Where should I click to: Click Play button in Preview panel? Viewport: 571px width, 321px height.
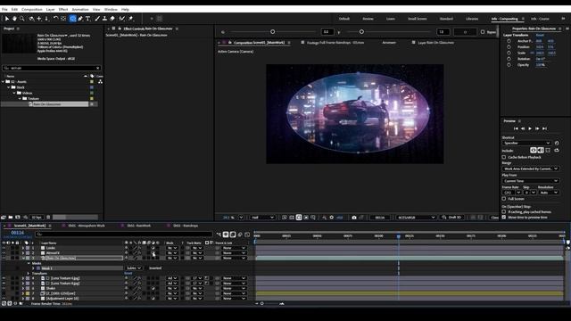pyautogui.click(x=530, y=128)
